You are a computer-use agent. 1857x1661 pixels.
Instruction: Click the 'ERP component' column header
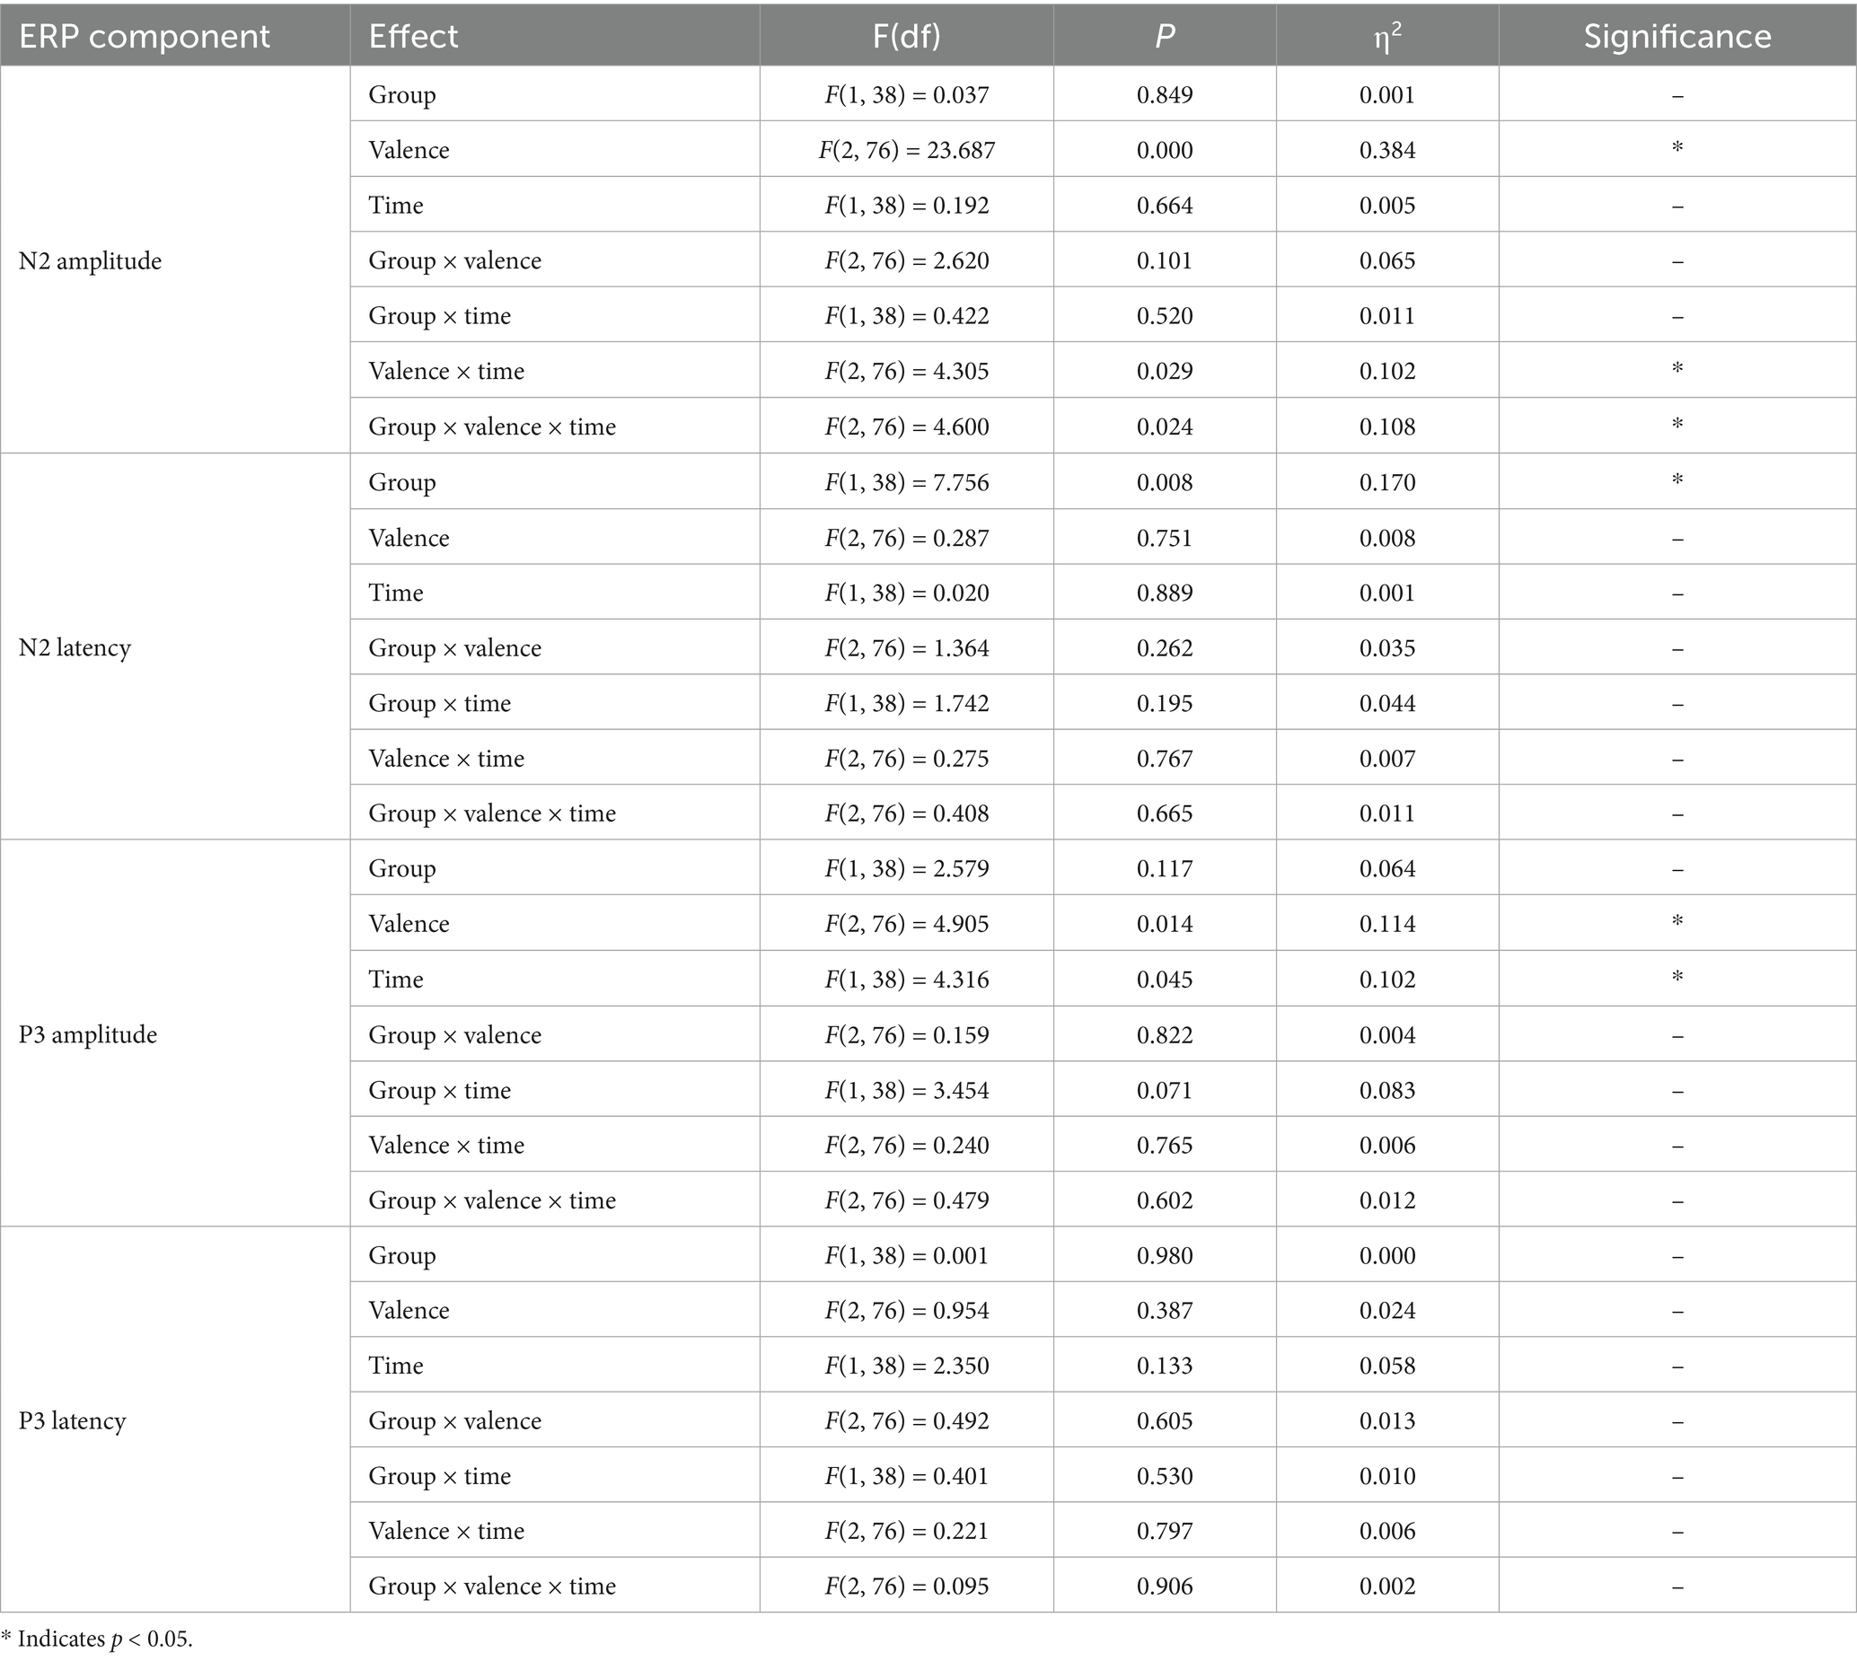point(145,37)
